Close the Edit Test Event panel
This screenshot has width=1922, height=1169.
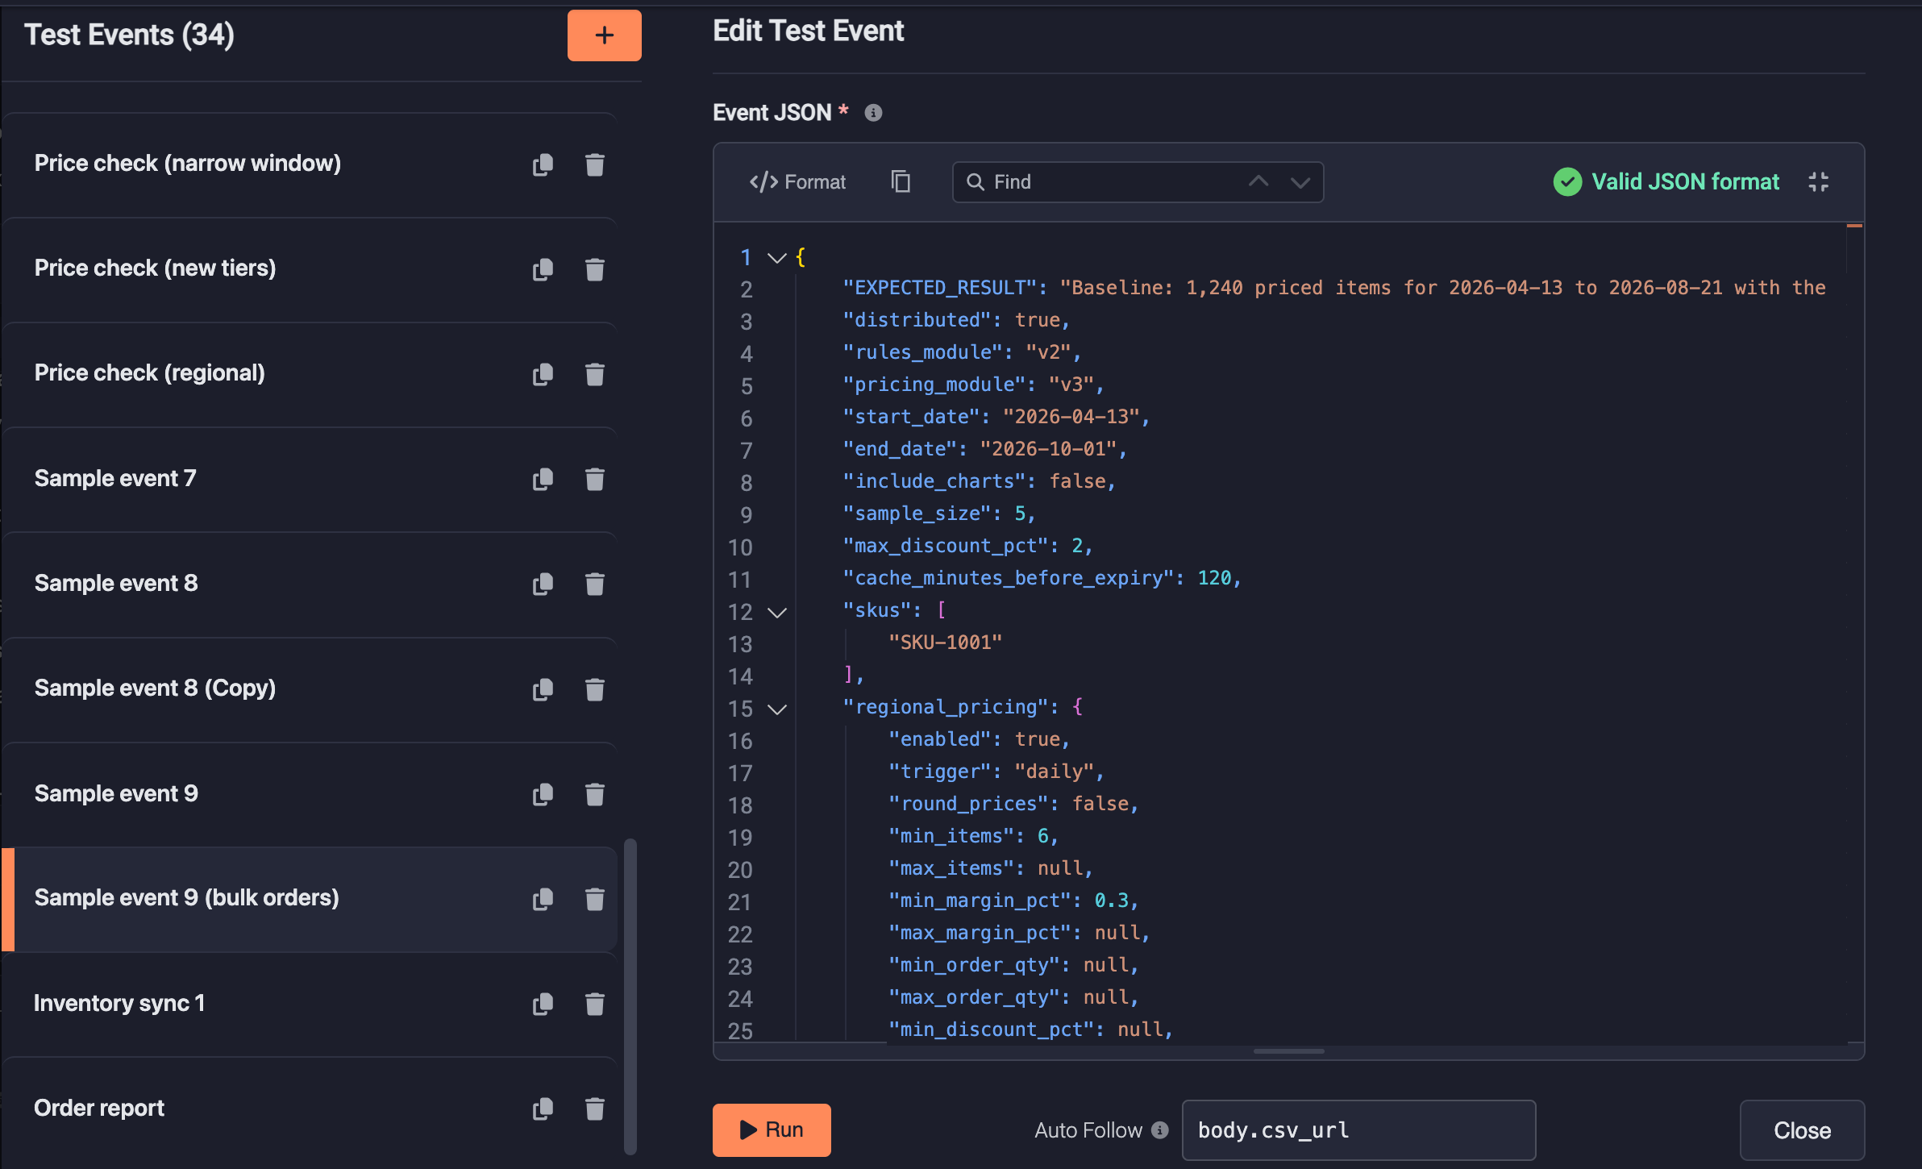pos(1802,1130)
